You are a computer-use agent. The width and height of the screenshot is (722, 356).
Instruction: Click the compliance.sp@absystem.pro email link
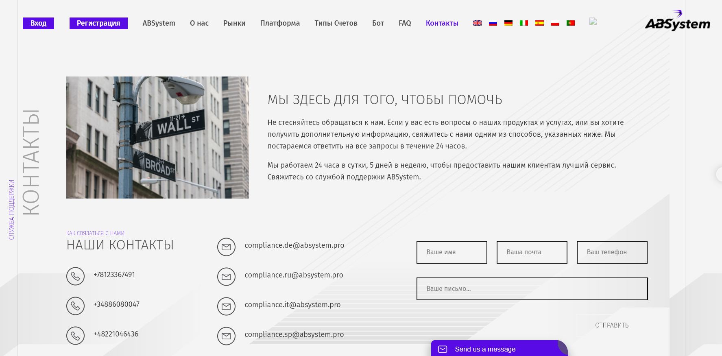(x=294, y=334)
